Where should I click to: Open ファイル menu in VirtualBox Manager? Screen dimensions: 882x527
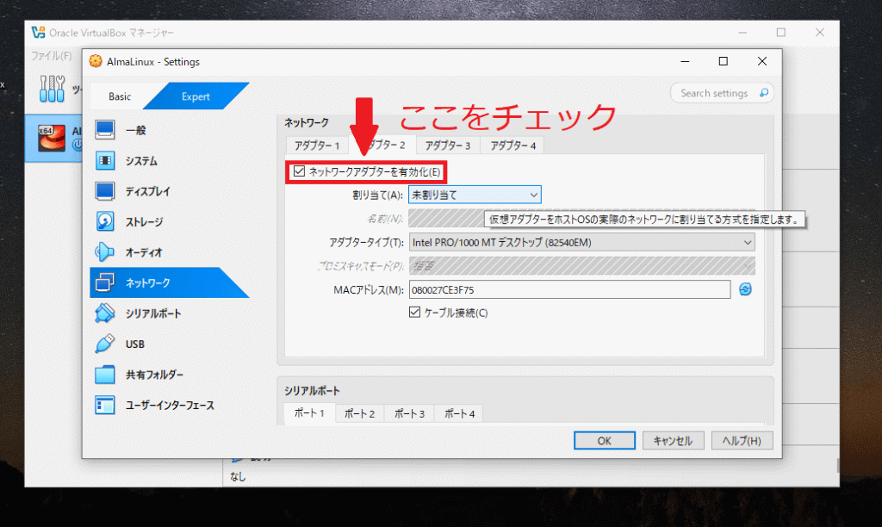pos(52,56)
